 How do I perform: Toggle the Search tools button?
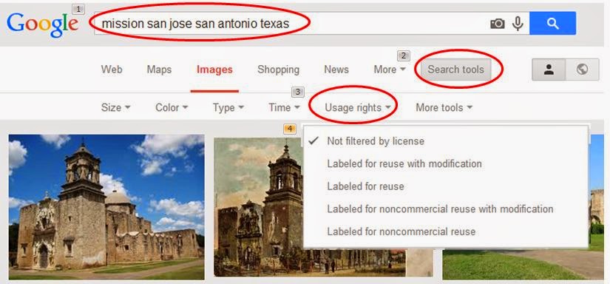click(456, 70)
